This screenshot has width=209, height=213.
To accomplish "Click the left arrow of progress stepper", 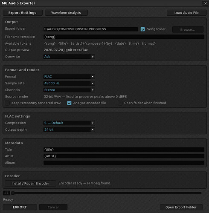I will point(5,193).
